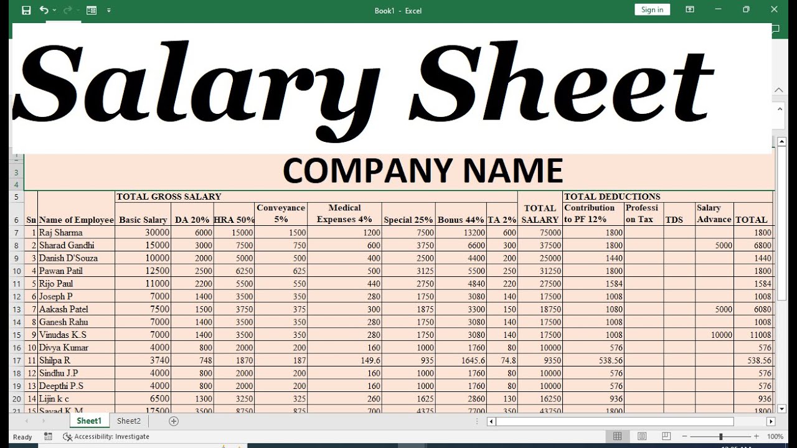797x448 pixels.
Task: Click the Undo icon
Action: pyautogui.click(x=43, y=10)
